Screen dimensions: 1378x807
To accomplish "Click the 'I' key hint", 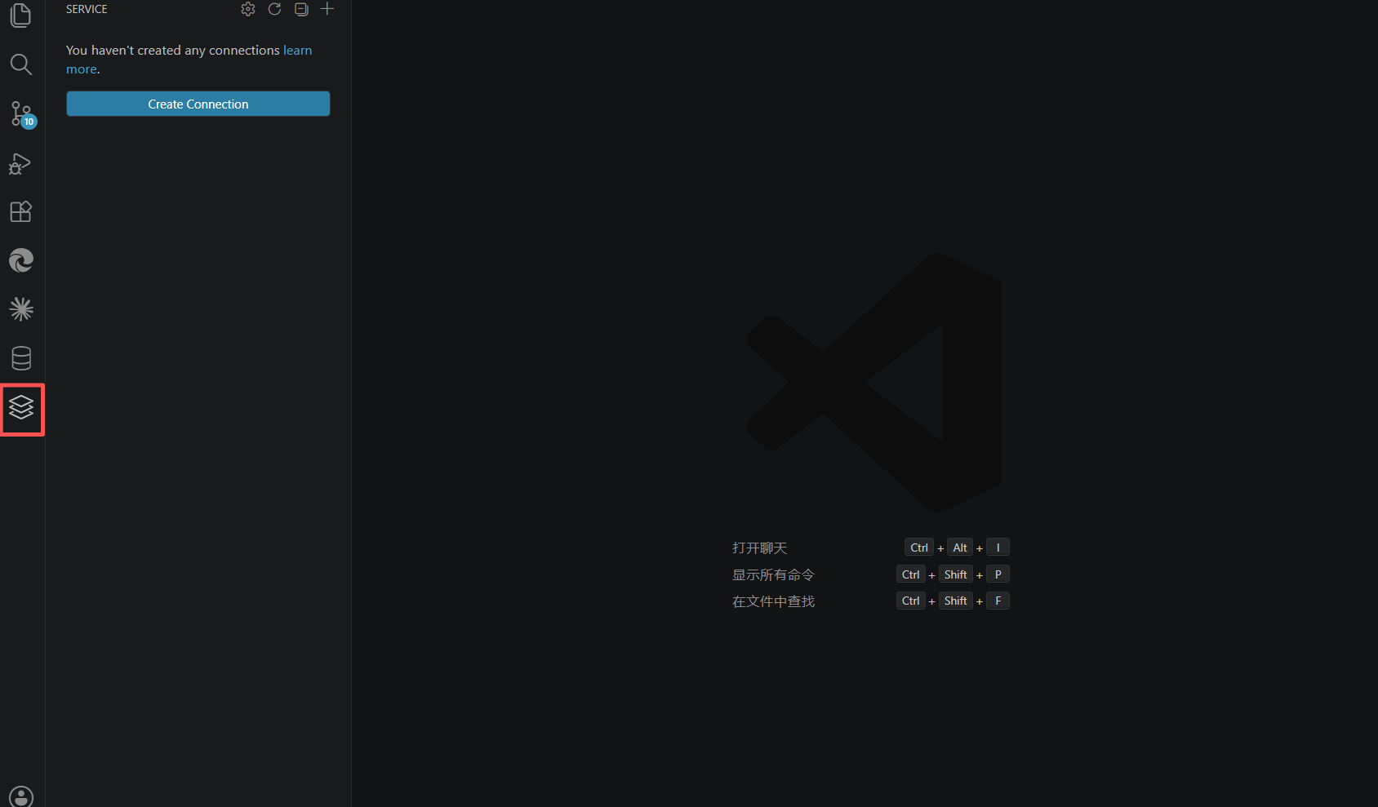I will (x=998, y=548).
